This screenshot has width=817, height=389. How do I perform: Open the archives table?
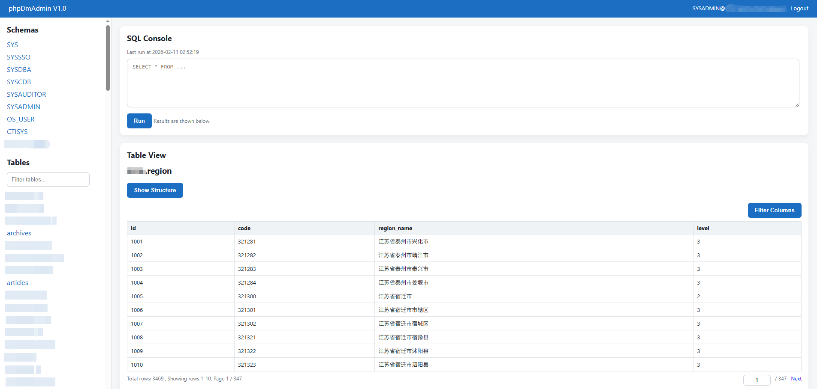[19, 233]
